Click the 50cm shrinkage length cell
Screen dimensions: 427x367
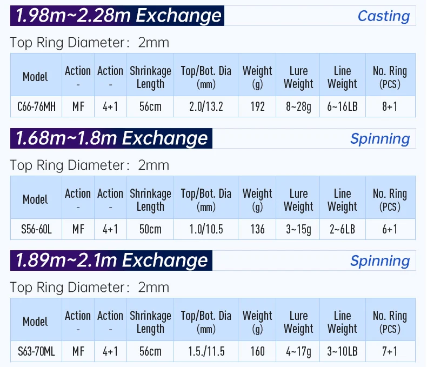pos(150,229)
